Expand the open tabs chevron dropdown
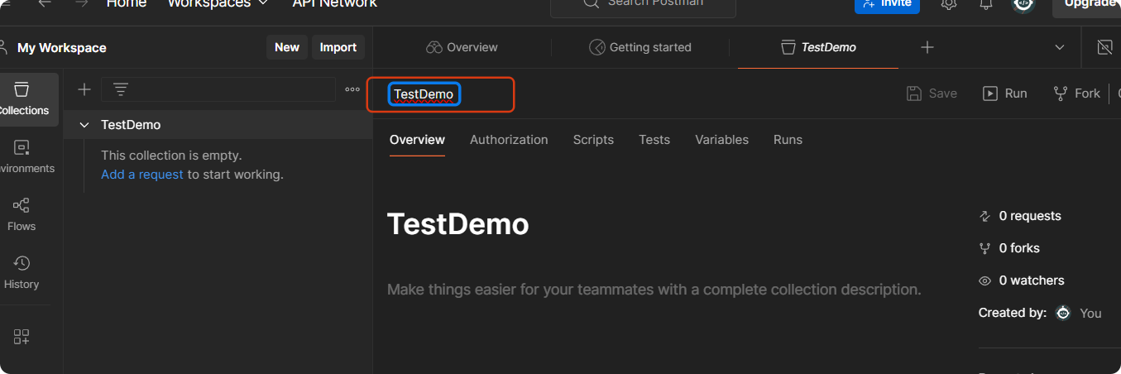Viewport: 1121px width, 374px height. pos(1060,48)
